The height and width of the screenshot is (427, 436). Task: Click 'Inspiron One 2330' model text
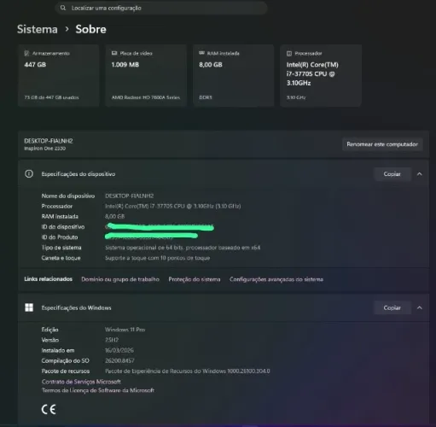click(x=45, y=149)
